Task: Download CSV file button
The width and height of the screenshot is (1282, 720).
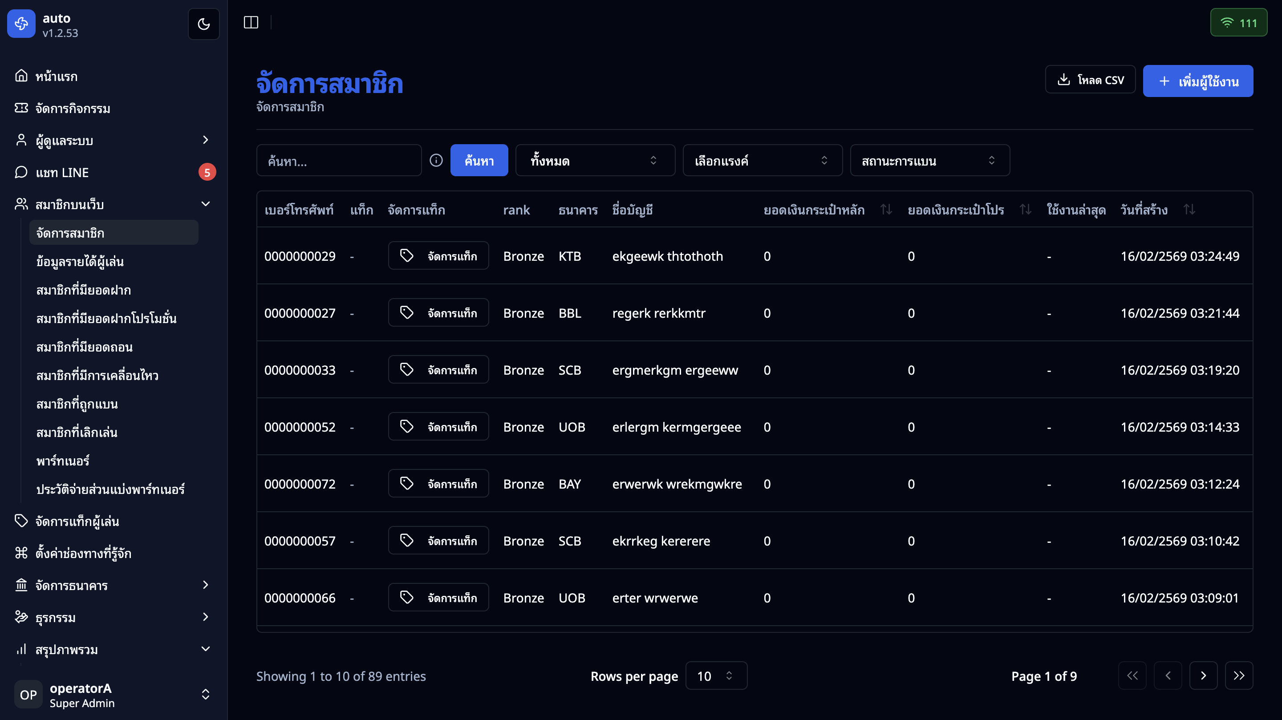Action: point(1090,80)
